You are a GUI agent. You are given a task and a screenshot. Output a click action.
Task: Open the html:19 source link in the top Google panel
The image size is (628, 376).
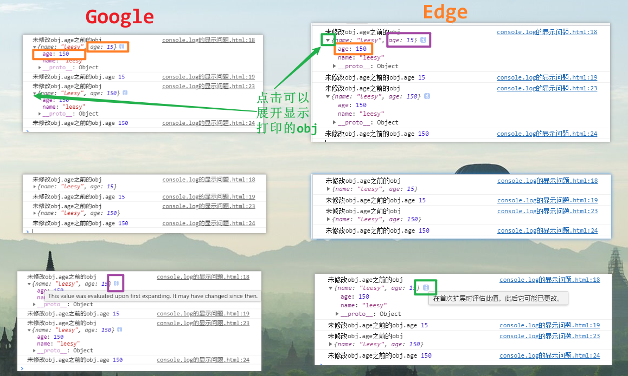click(x=208, y=77)
